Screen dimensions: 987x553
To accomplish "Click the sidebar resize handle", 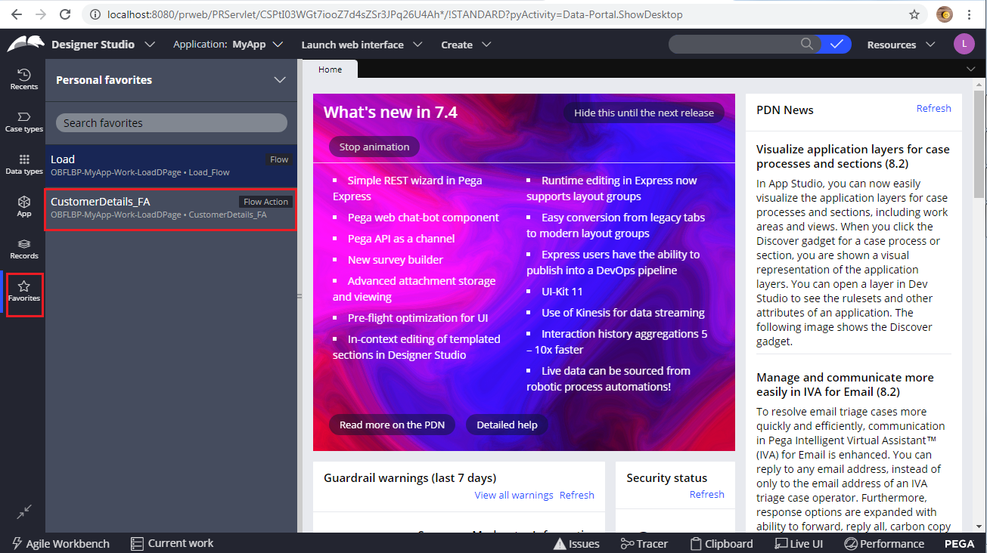I will [x=300, y=296].
